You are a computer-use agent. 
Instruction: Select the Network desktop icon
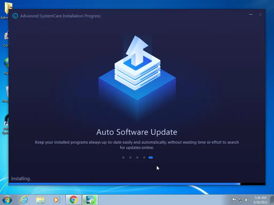[x=6, y=66]
